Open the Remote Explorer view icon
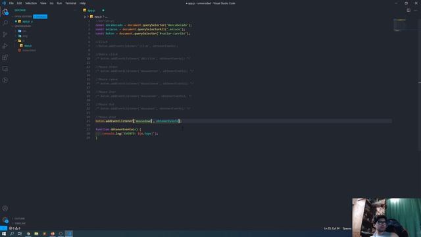The height and width of the screenshot is (237, 421). 5,68
